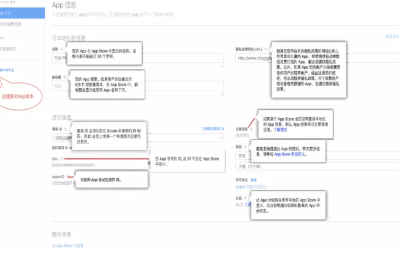Image resolution: width=399 pixels, height=255 pixels.
Task: Click the 版本或平台 link in sidebar
Action: point(7,70)
